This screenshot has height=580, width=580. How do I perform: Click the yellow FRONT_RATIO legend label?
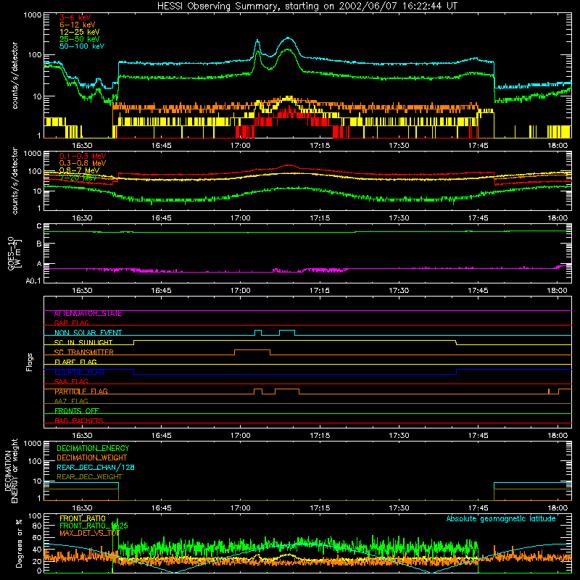click(x=83, y=518)
